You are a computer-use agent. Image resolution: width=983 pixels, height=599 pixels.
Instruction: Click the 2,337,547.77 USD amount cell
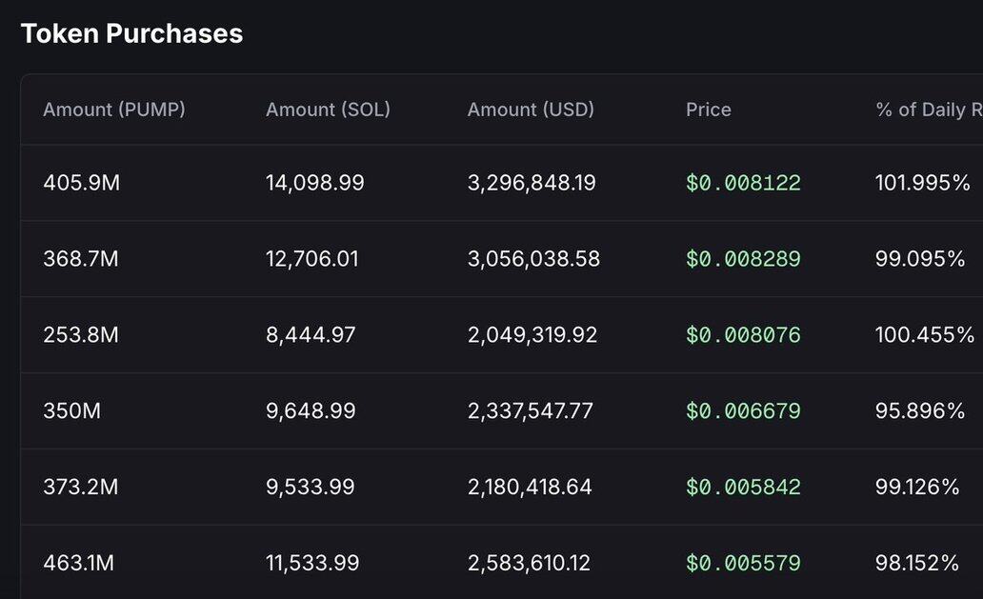click(531, 411)
